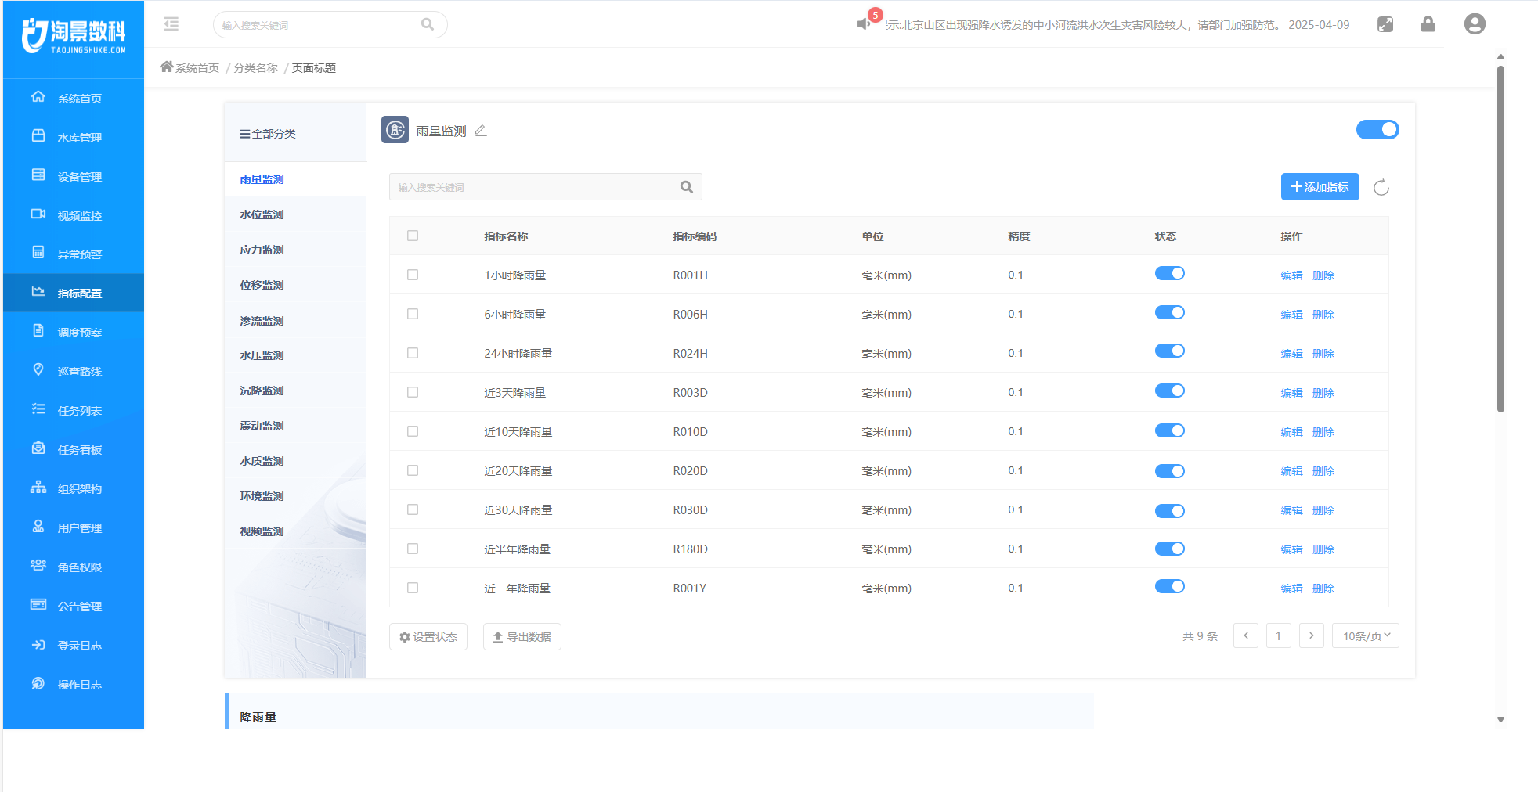Select the 位移监测 category tab
1538x792 pixels.
point(295,285)
